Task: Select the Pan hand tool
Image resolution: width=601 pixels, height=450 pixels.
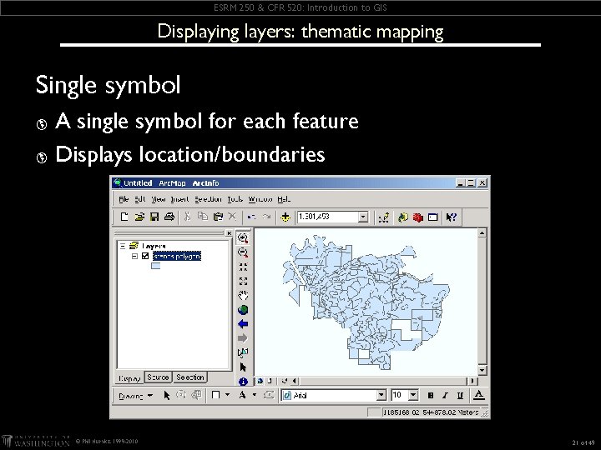Action: pos(243,295)
